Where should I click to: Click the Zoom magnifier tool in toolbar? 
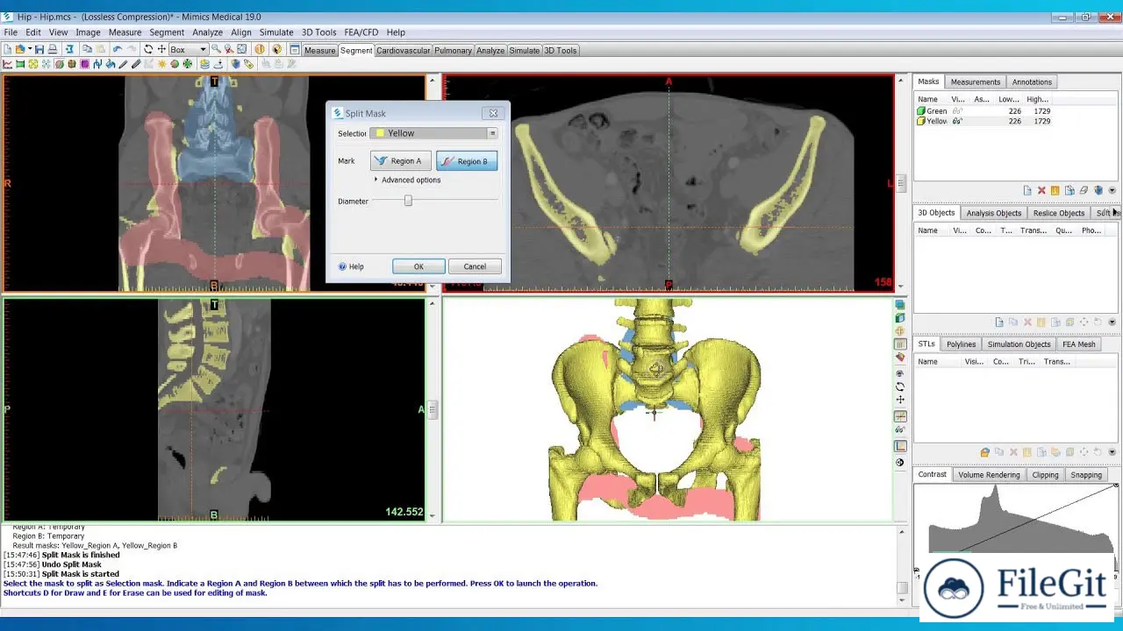tap(216, 50)
